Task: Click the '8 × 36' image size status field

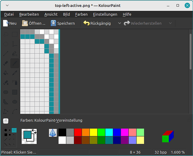Action: click(135, 152)
